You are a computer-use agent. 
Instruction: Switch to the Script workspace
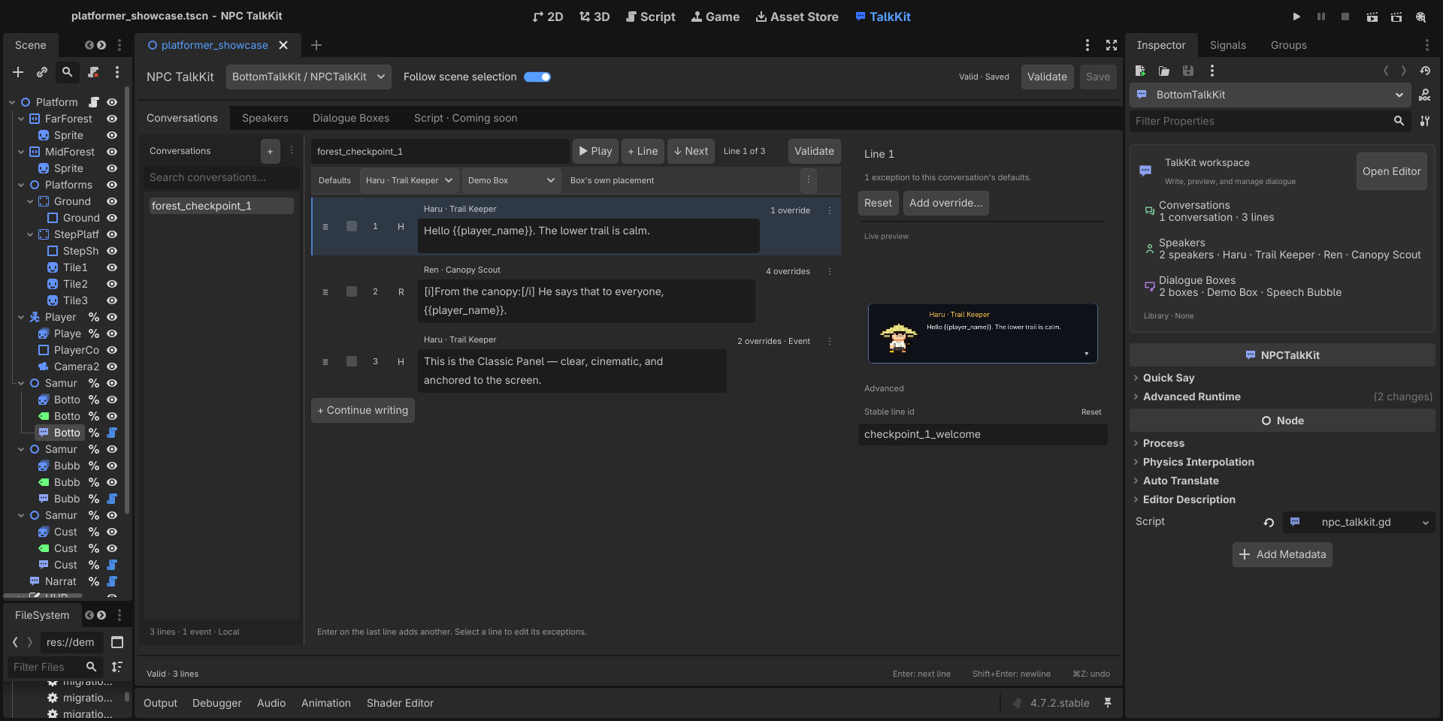[x=651, y=17]
